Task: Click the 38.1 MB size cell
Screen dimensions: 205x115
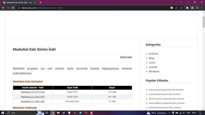Action: 112,97
